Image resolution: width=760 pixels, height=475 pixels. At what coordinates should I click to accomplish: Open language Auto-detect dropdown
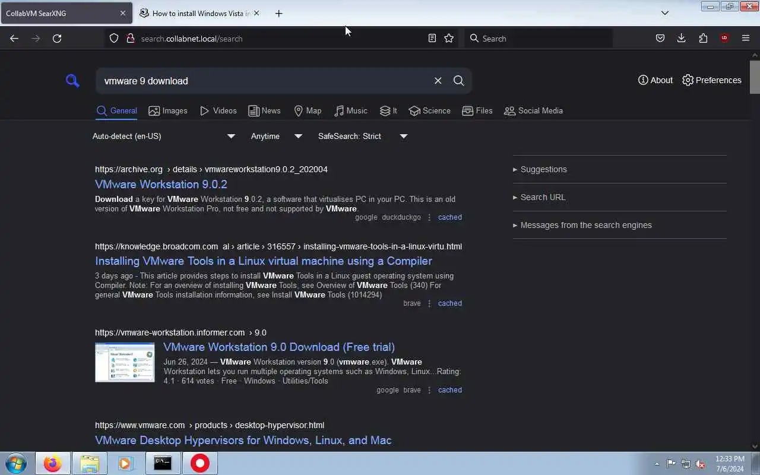(164, 136)
